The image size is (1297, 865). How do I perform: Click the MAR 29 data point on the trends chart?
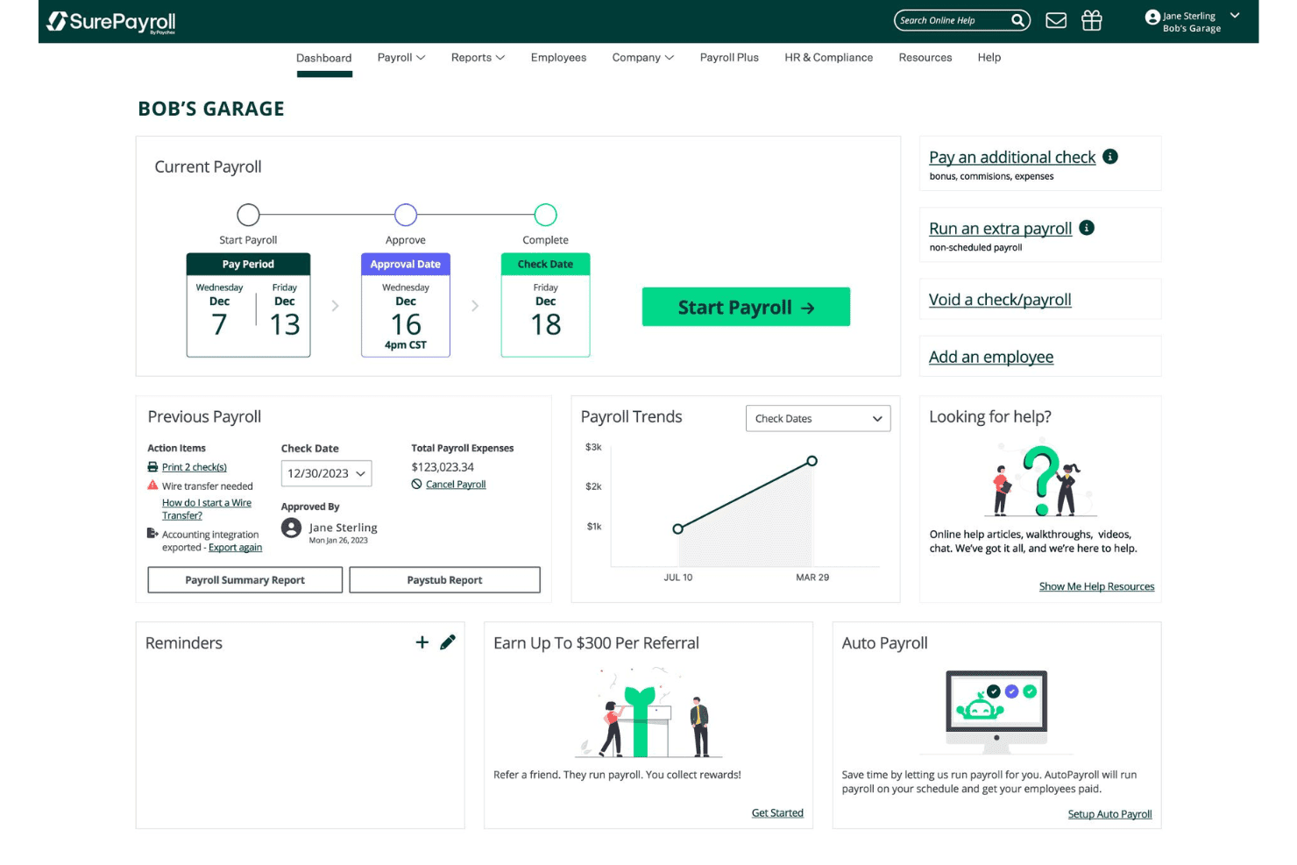tap(812, 461)
